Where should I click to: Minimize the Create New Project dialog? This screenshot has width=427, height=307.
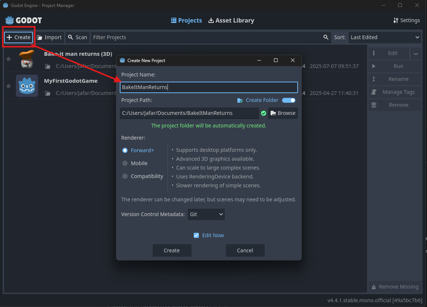tap(259, 60)
